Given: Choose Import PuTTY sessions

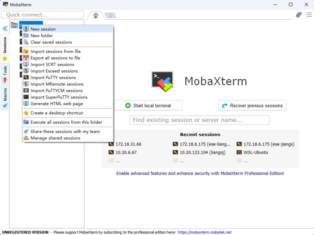Looking at the screenshot, I should click(x=68, y=77).
